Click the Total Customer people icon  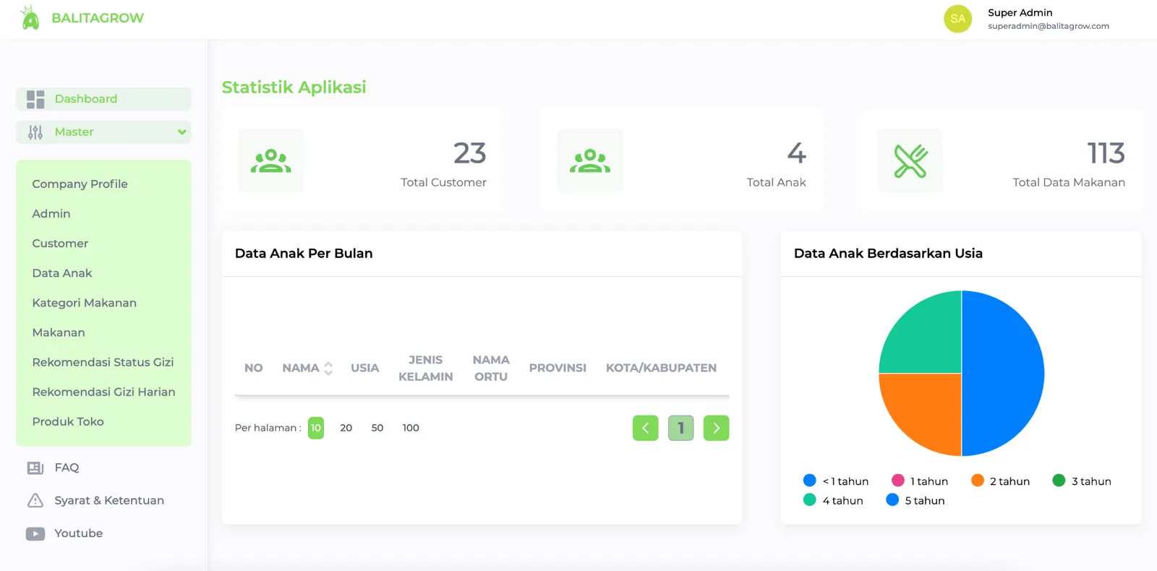(271, 160)
